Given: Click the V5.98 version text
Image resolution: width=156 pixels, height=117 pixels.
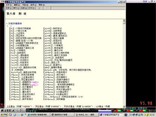Looking at the screenshot, I should (146, 103).
